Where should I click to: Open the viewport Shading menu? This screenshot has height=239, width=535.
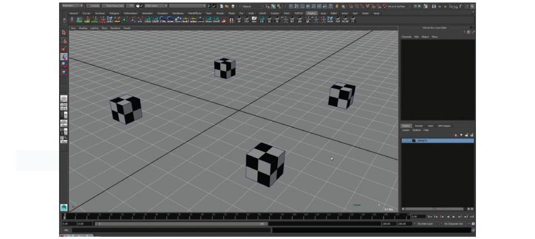(83, 28)
